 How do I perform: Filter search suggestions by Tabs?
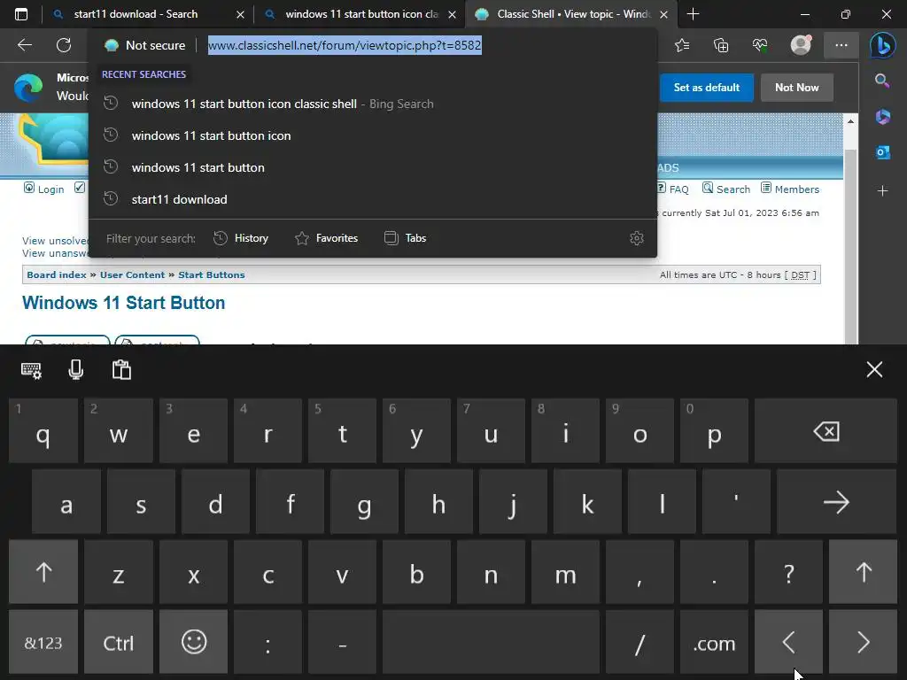click(405, 238)
